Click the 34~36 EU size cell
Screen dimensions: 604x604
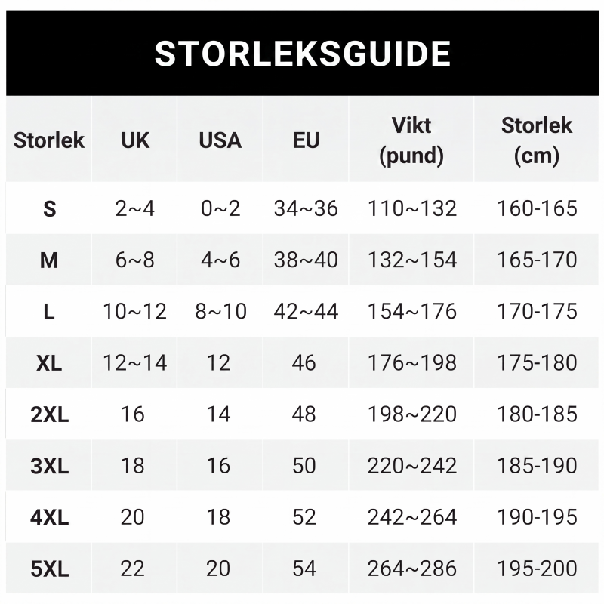point(306,208)
